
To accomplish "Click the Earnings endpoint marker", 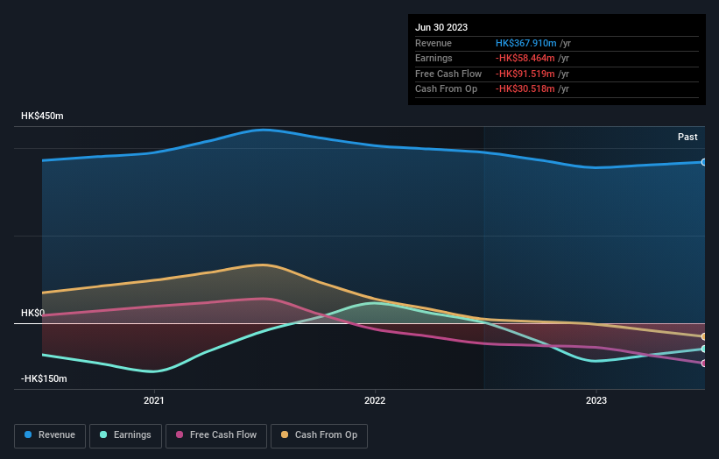I will [704, 349].
